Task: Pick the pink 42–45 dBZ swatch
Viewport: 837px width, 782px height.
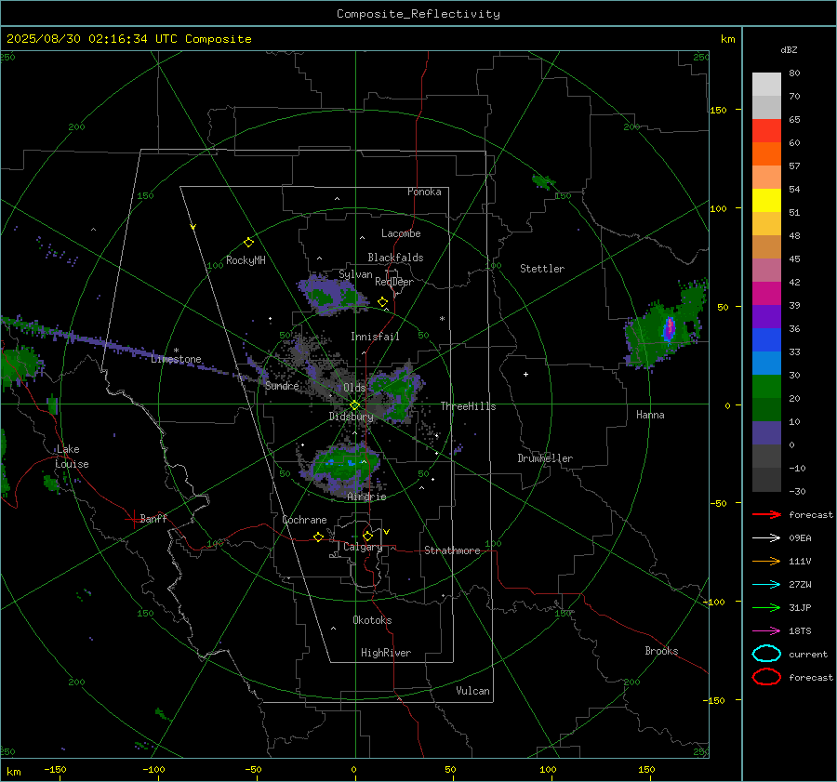Action: tap(766, 271)
